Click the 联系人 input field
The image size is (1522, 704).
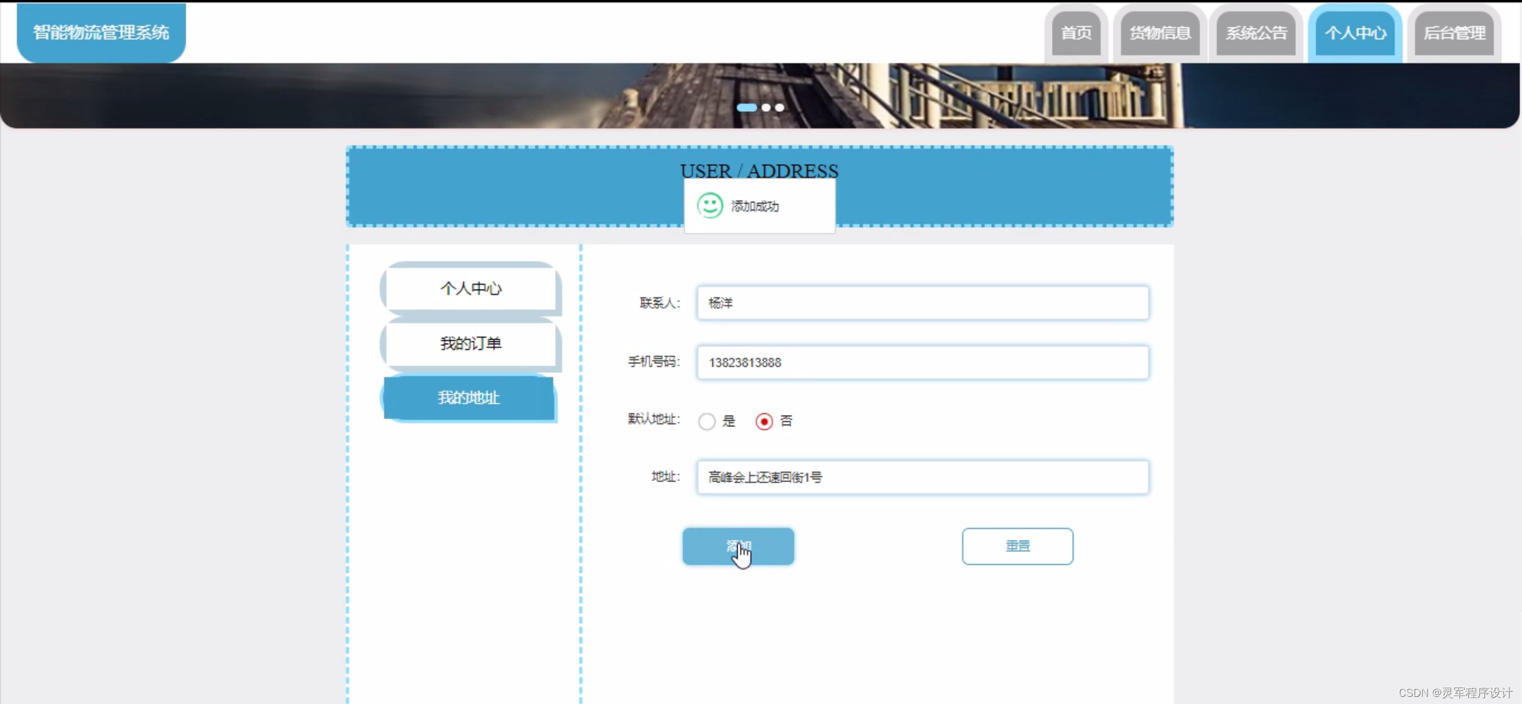pyautogui.click(x=922, y=303)
